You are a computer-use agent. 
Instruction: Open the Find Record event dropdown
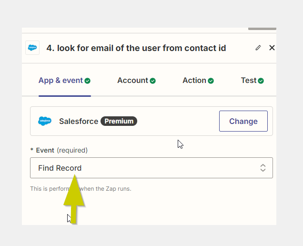click(151, 168)
